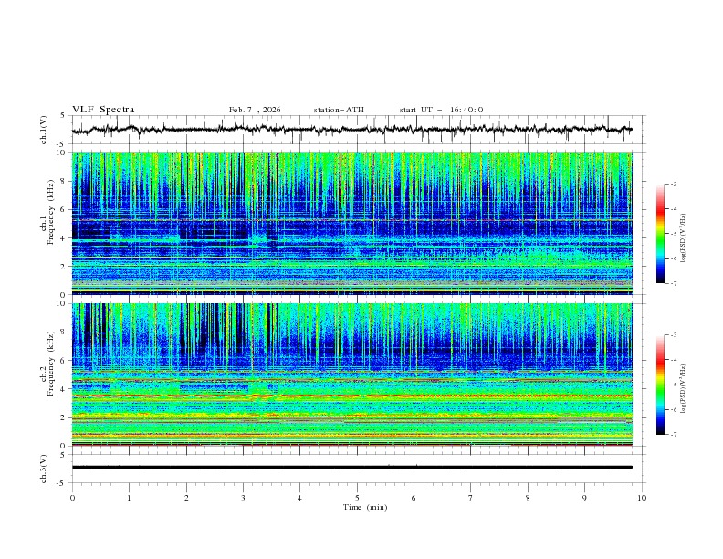Click time axis tick label "3"

[x=243, y=498]
